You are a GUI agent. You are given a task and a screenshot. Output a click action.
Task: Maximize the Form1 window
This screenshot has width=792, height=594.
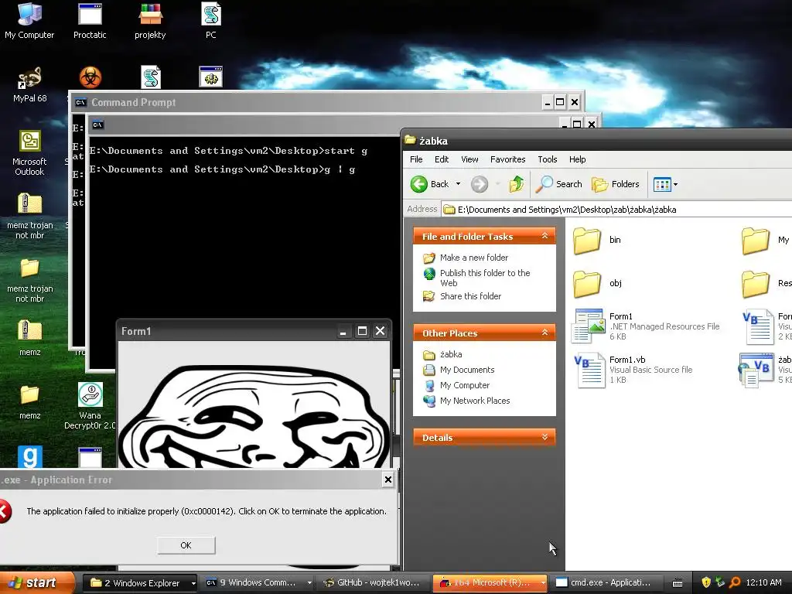coord(362,331)
